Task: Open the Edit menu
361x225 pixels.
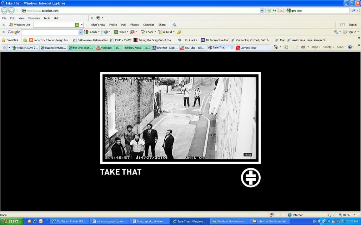Action: click(12, 18)
